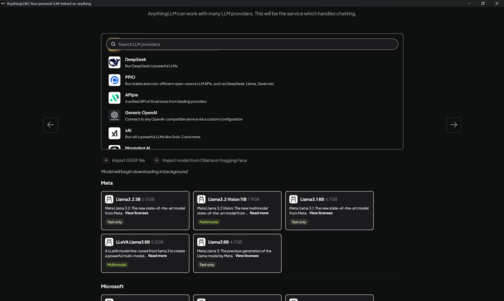Select the PPIO provider icon

[114, 80]
